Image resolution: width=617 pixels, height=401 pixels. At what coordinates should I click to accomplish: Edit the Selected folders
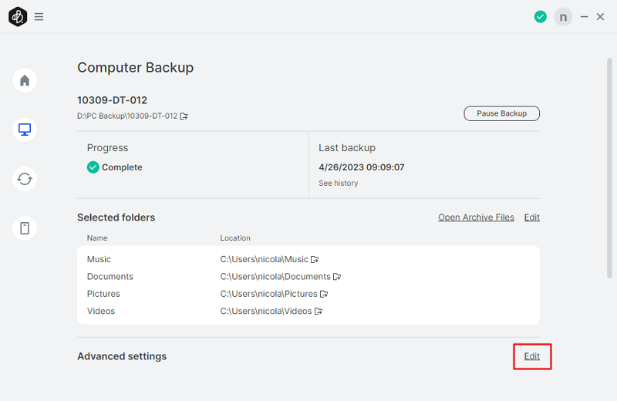531,217
